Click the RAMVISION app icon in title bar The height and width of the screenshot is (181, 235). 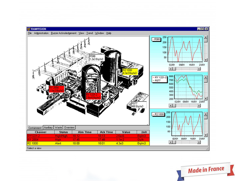tap(29, 29)
